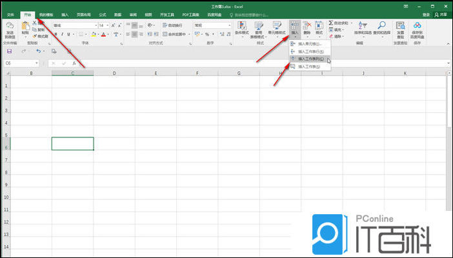Screen dimensions: 453x258
Task: Open the 文件 (File) tab
Action: pyautogui.click(x=10, y=15)
